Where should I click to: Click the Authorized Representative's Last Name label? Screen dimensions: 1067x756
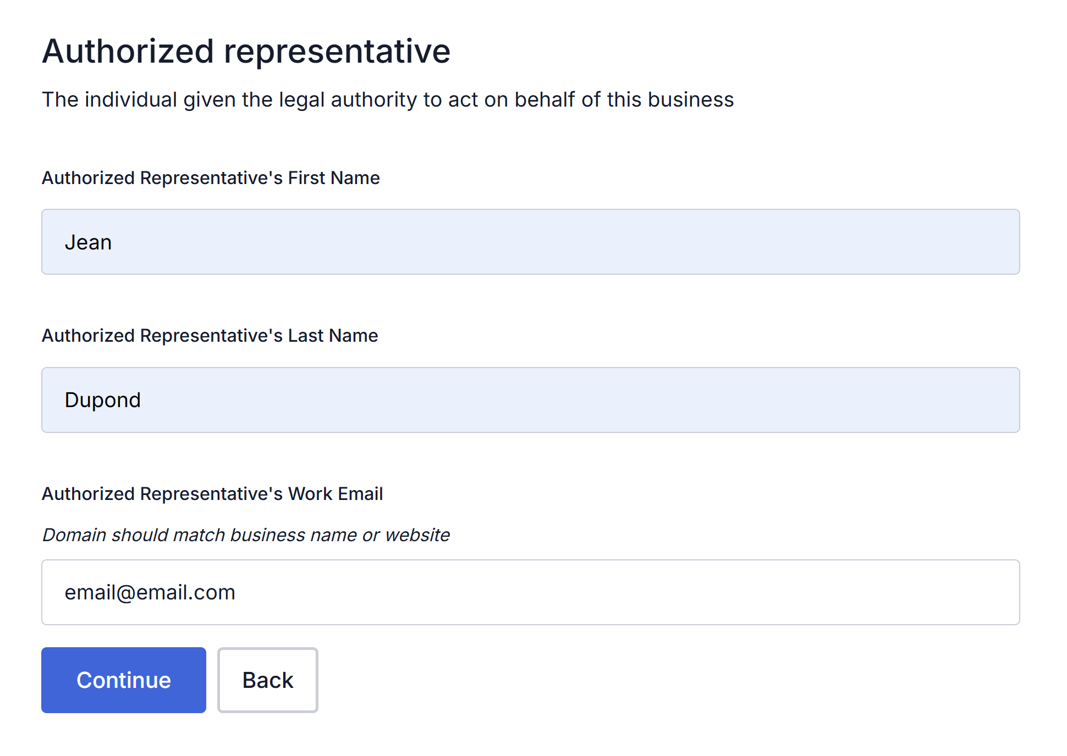click(x=210, y=336)
